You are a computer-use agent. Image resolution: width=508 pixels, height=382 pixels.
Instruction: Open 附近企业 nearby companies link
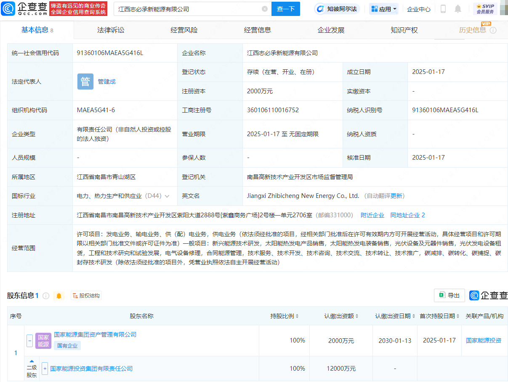372,215
